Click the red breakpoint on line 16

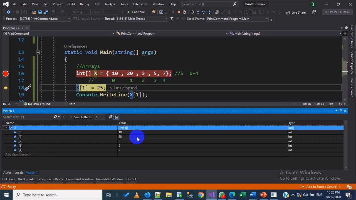pyautogui.click(x=6, y=74)
